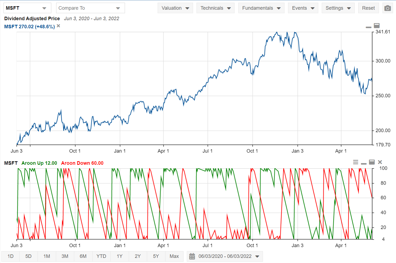Click the Aroon Up 12.00 label
Viewport: 396px width, 263px height.
[x=39, y=163]
